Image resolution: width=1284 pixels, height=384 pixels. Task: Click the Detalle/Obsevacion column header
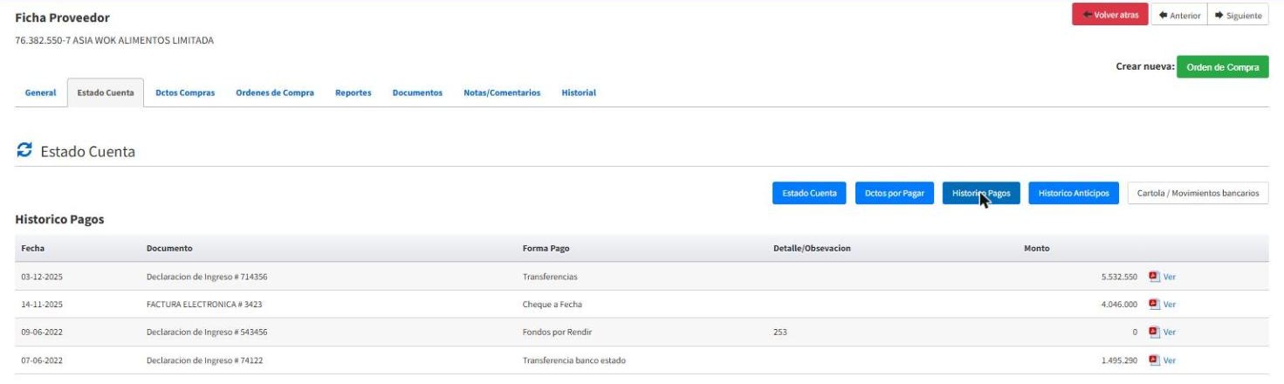click(812, 249)
